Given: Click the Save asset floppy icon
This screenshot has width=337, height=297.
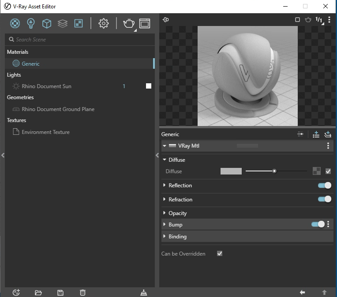Looking at the screenshot, I should (x=60, y=293).
